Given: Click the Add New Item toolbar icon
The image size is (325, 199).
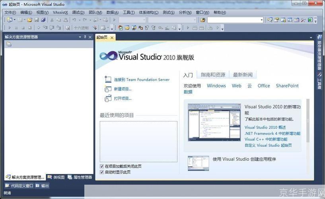Looking at the screenshot, I should click(20, 20).
